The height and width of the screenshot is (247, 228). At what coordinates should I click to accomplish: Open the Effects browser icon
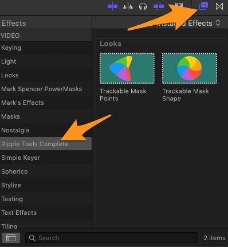203,6
